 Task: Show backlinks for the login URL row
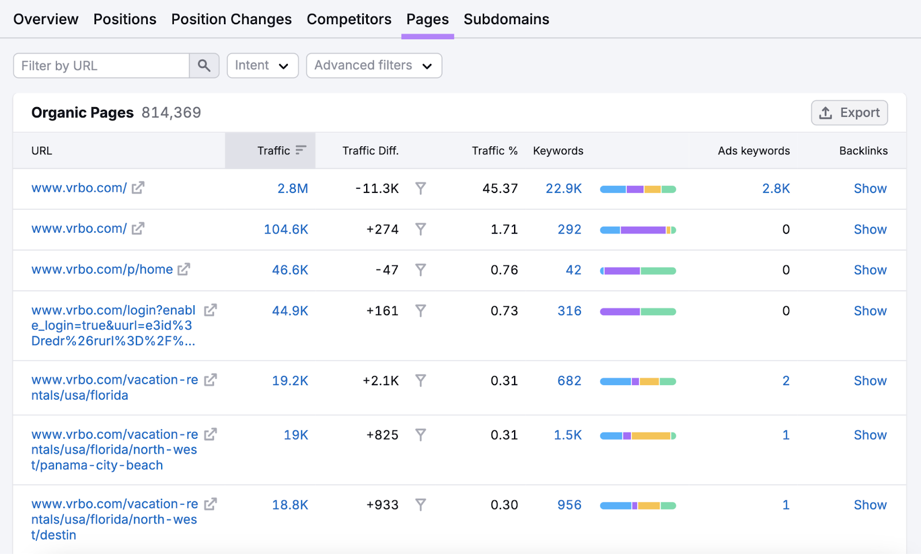point(870,311)
